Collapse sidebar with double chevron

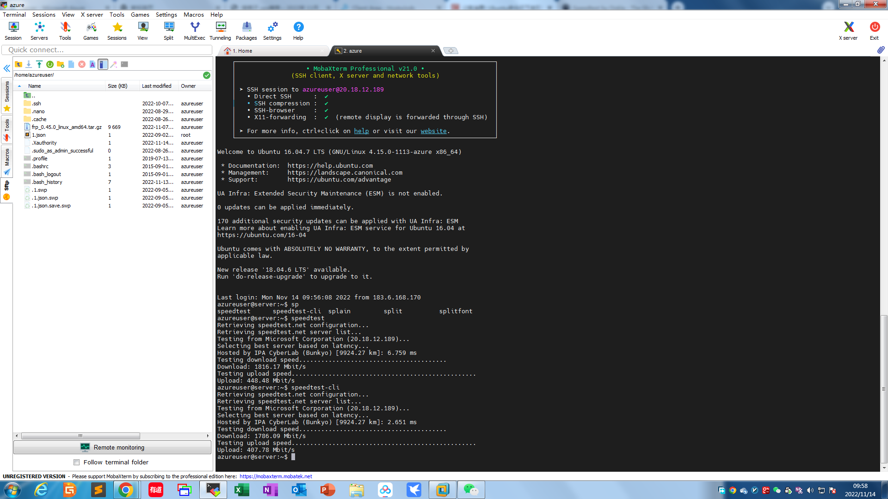tap(7, 68)
